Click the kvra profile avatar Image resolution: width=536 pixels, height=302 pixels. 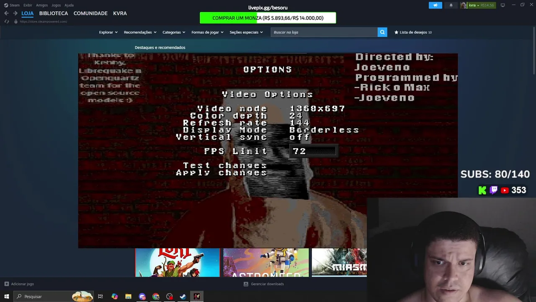coord(464,5)
